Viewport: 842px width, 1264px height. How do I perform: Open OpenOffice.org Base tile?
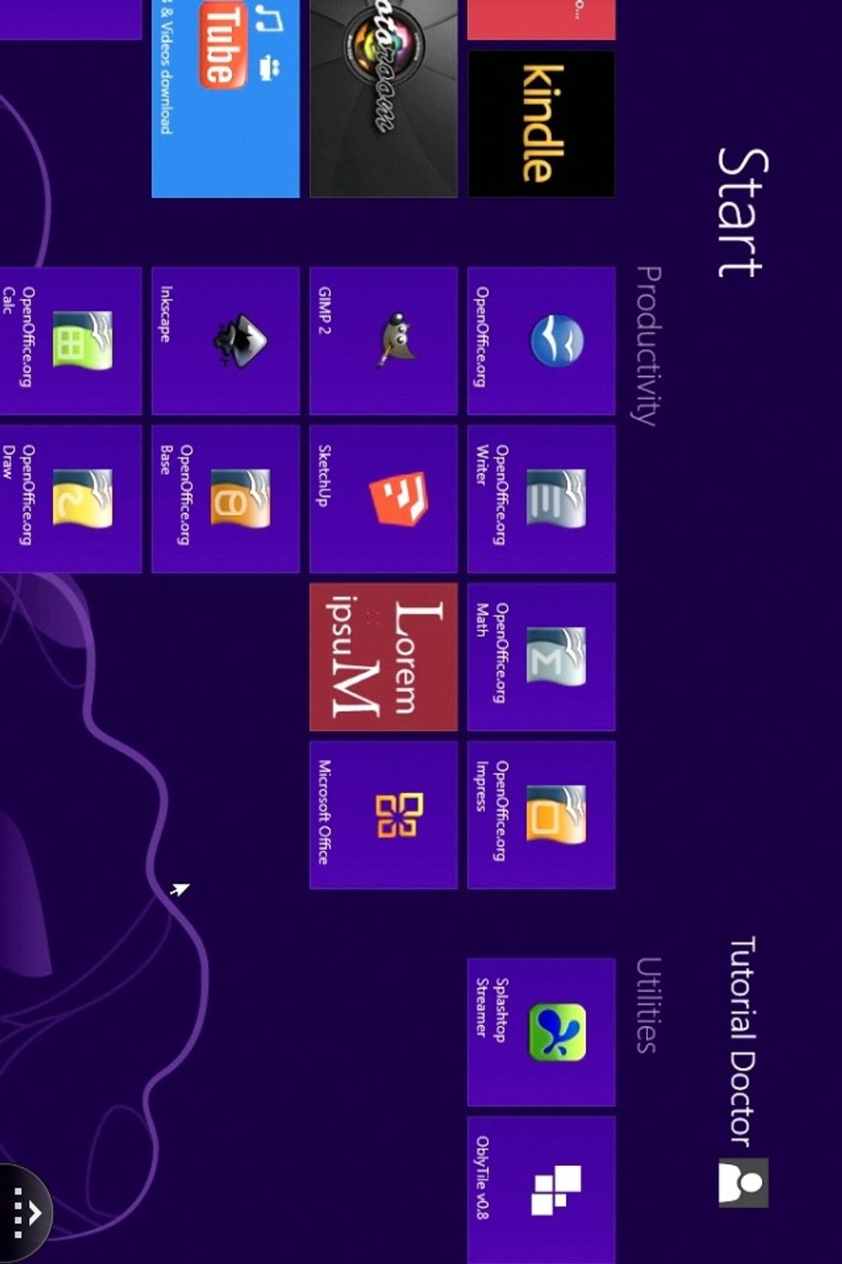tap(225, 499)
